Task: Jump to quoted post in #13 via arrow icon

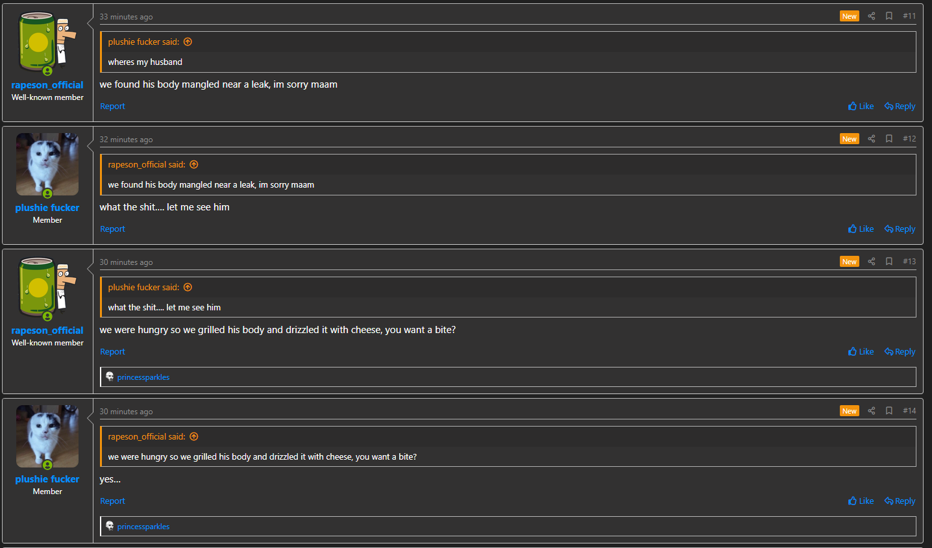Action: tap(188, 287)
